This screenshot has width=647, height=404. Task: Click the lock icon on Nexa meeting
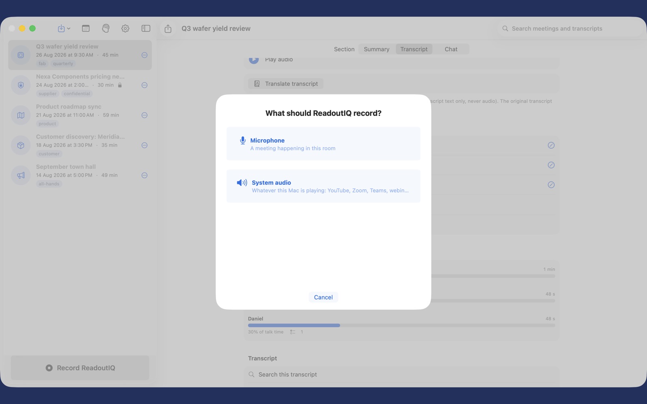point(120,85)
